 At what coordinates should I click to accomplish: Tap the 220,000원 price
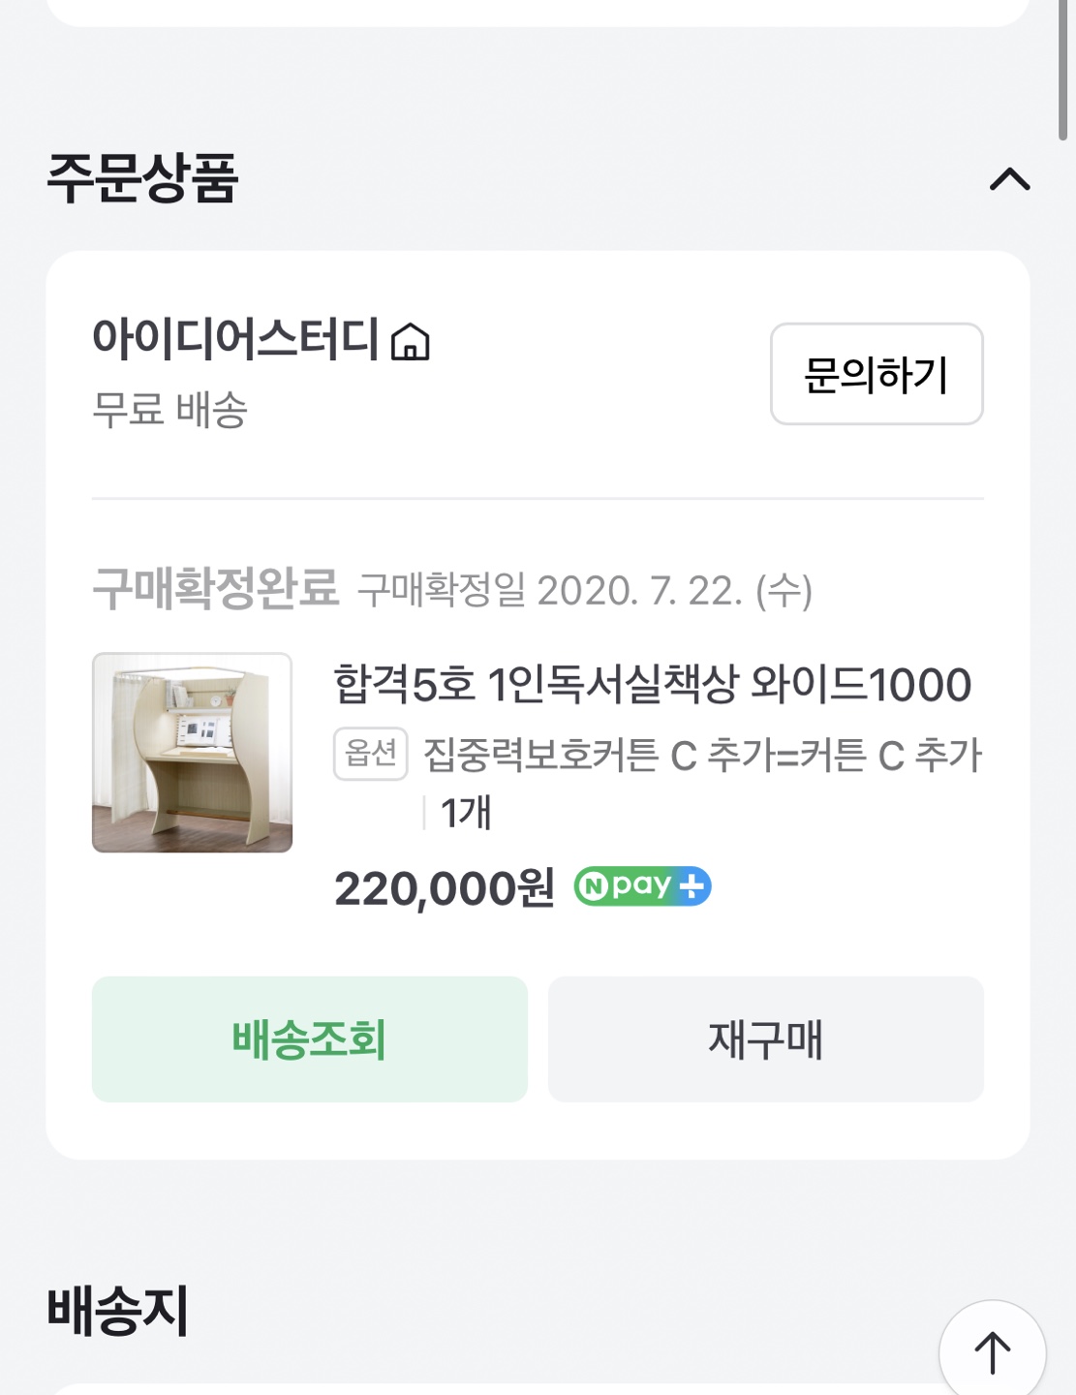[x=444, y=888]
